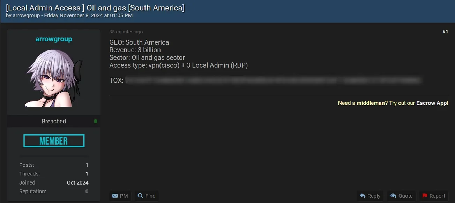Open the Escrow App link
455x203 pixels.
pyautogui.click(x=431, y=103)
